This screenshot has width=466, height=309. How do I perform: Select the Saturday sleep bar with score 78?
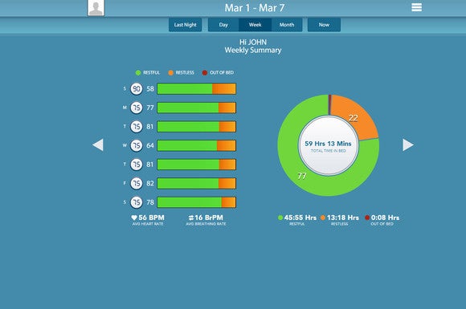click(x=197, y=202)
